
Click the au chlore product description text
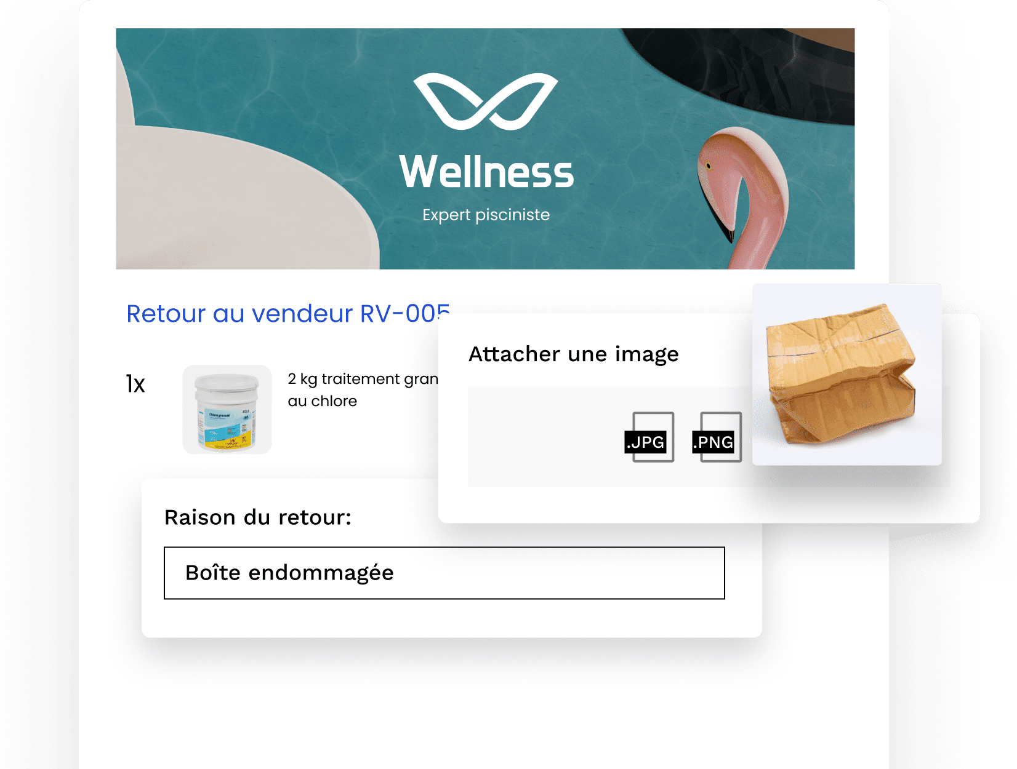coord(323,401)
